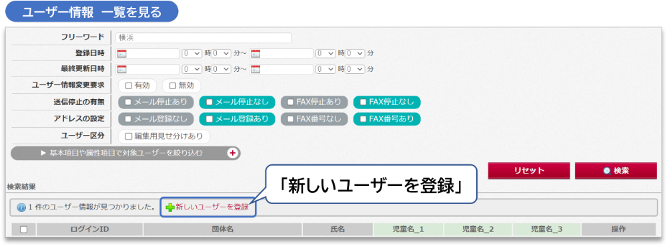The image size is (667, 246).
Task: Click the 登録日時 start date field
Action: 147,53
